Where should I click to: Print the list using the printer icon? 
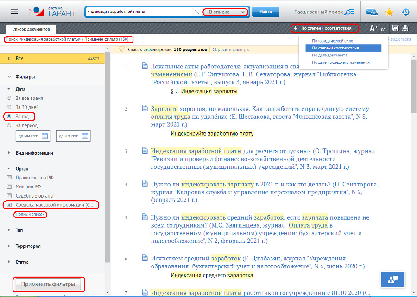[x=406, y=28]
